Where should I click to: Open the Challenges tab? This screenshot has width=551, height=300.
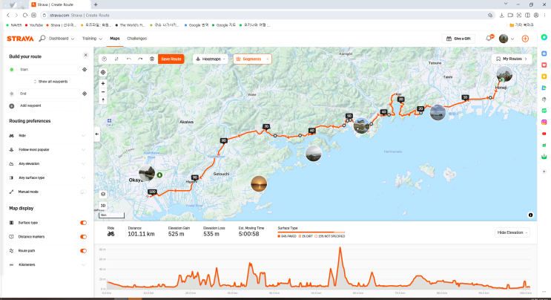[x=136, y=39]
